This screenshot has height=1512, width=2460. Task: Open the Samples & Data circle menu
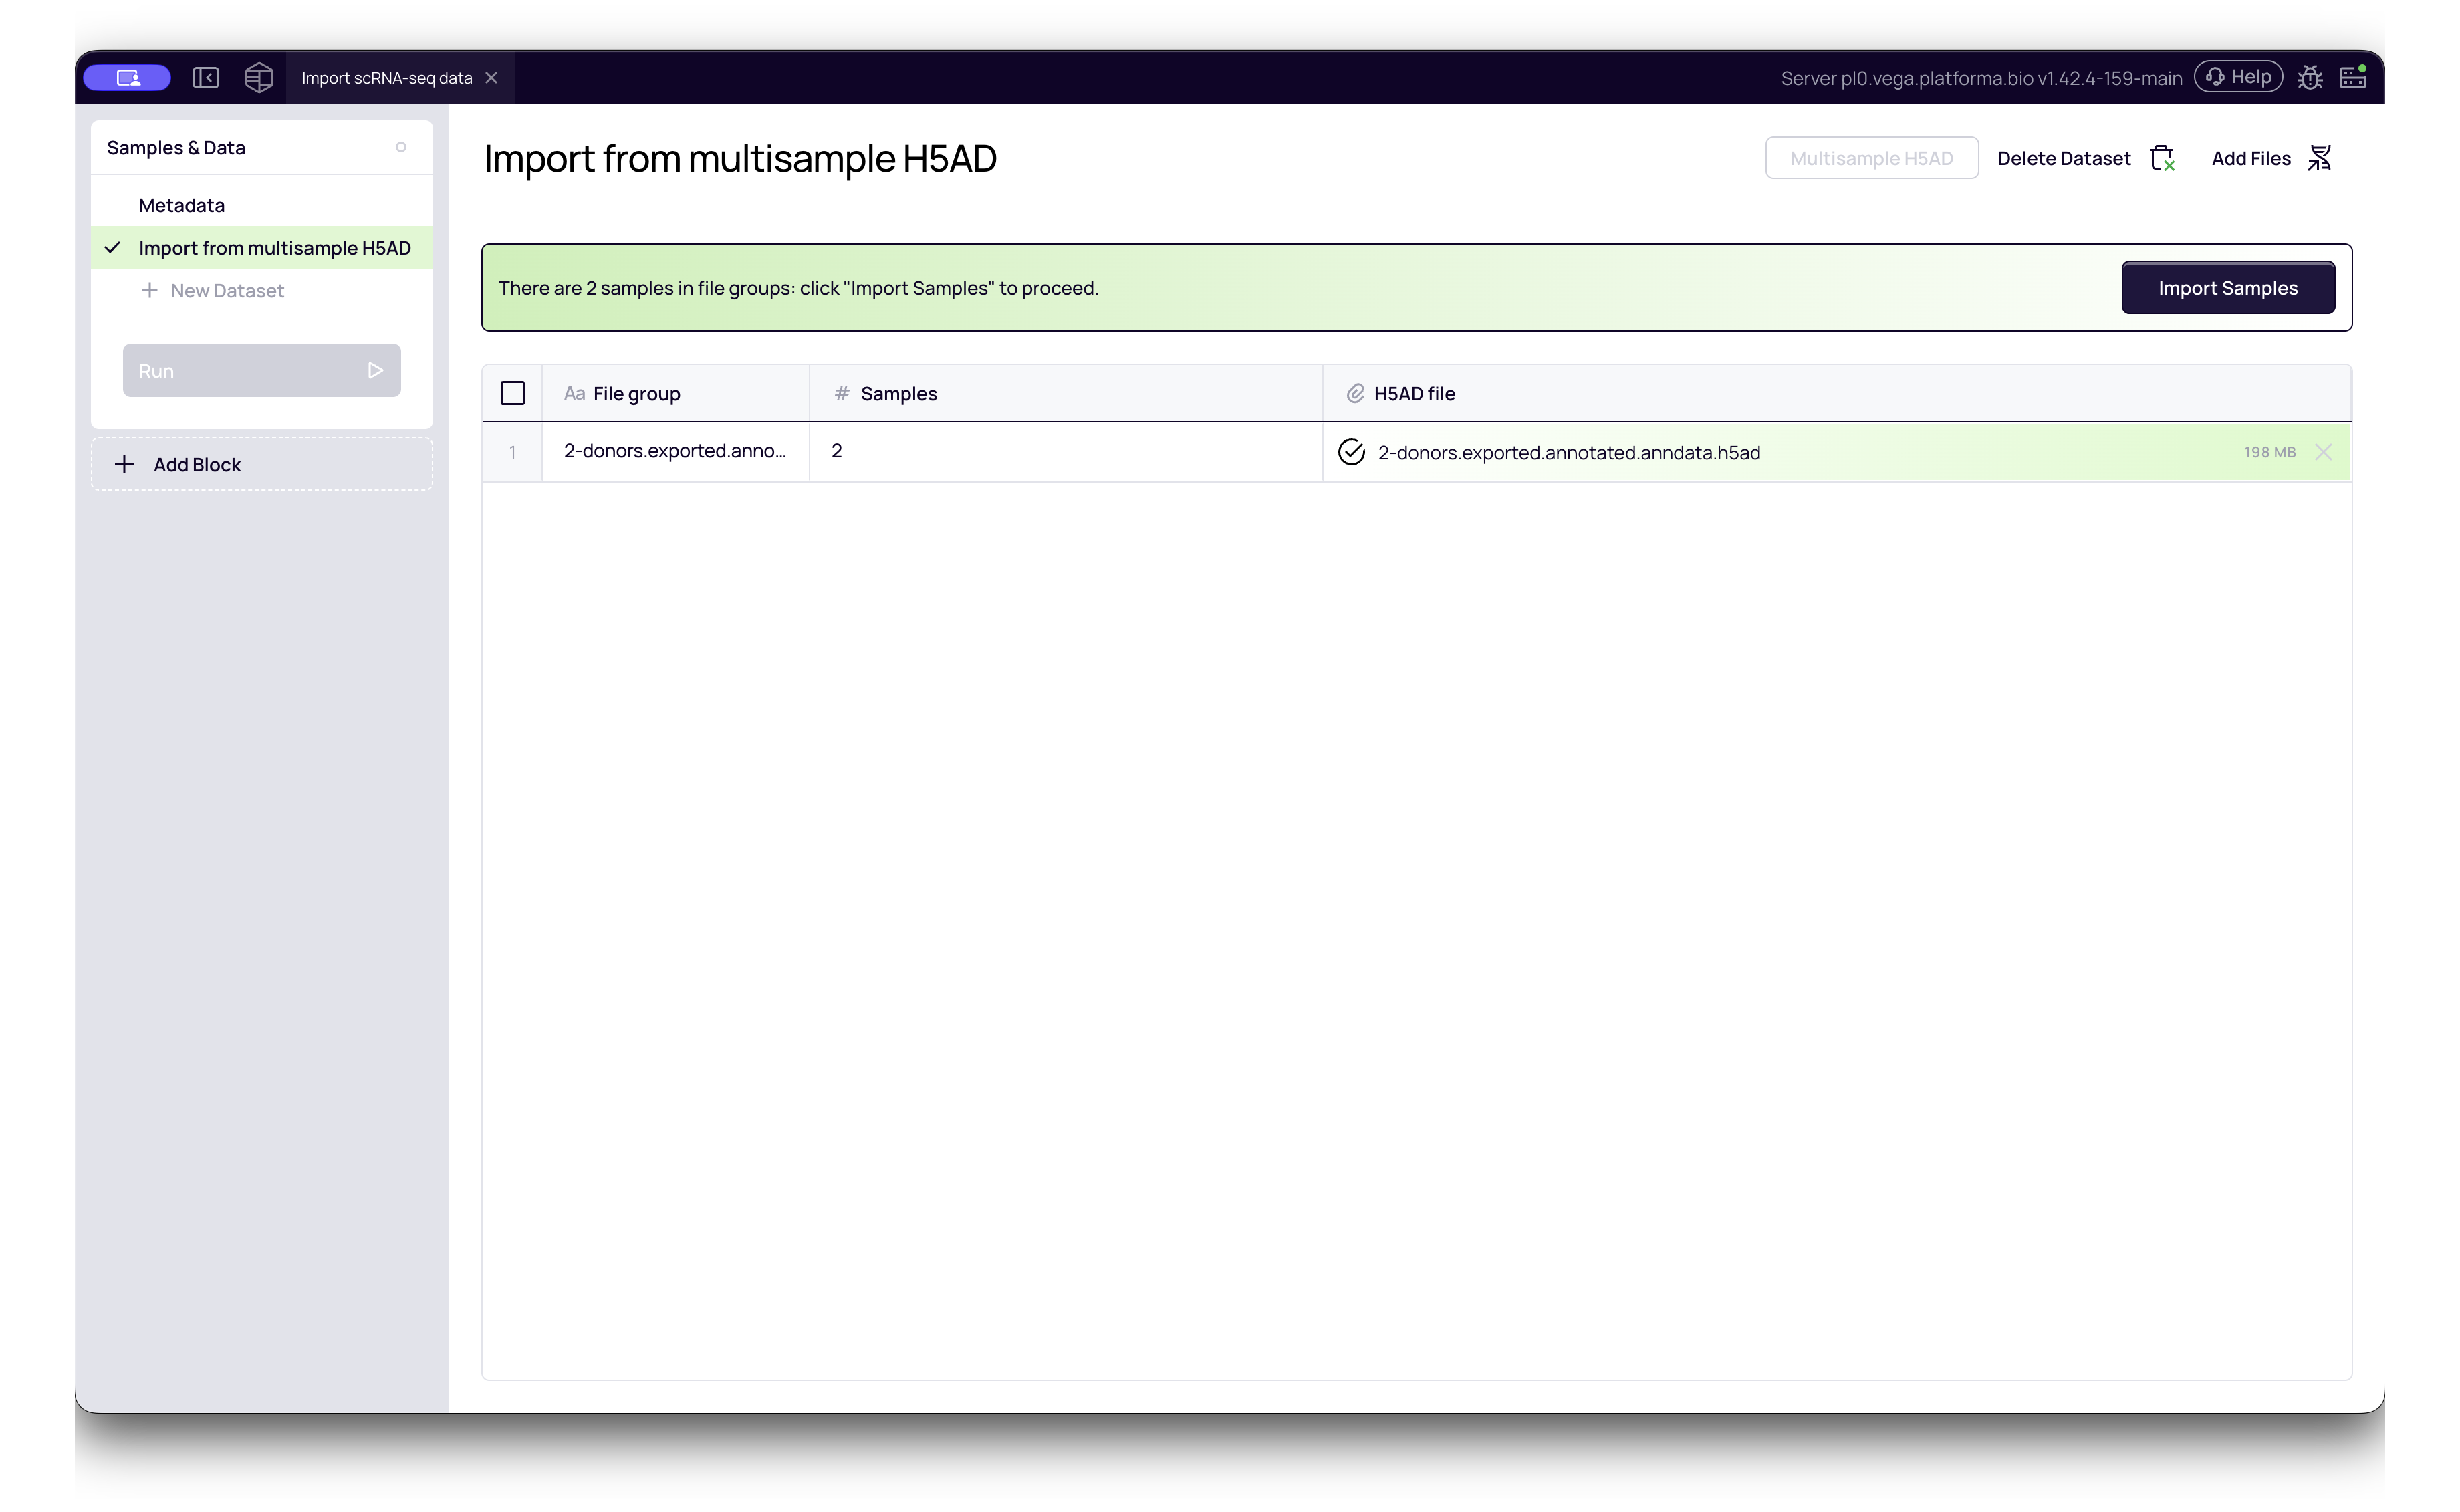point(401,147)
